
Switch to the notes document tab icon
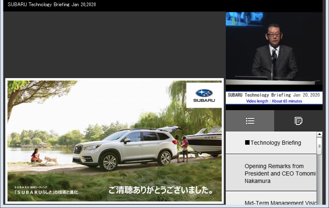pyautogui.click(x=299, y=121)
